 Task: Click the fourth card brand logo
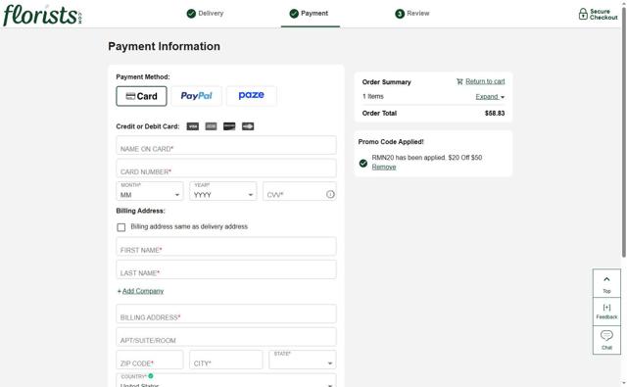[248, 126]
